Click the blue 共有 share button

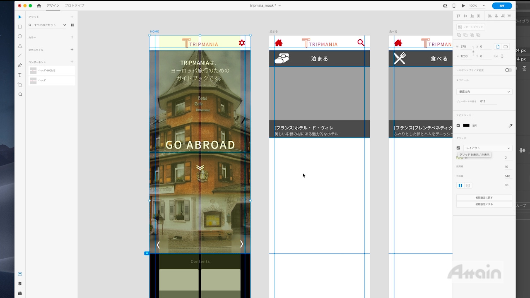tap(502, 6)
